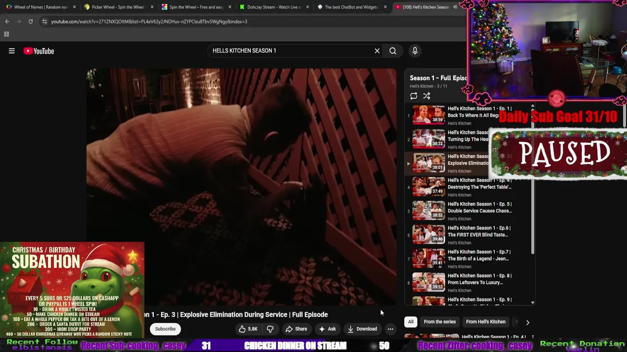The height and width of the screenshot is (352, 627).
Task: Play Ep. 1 Back To Where It All Began thumbnail
Action: coord(429,115)
